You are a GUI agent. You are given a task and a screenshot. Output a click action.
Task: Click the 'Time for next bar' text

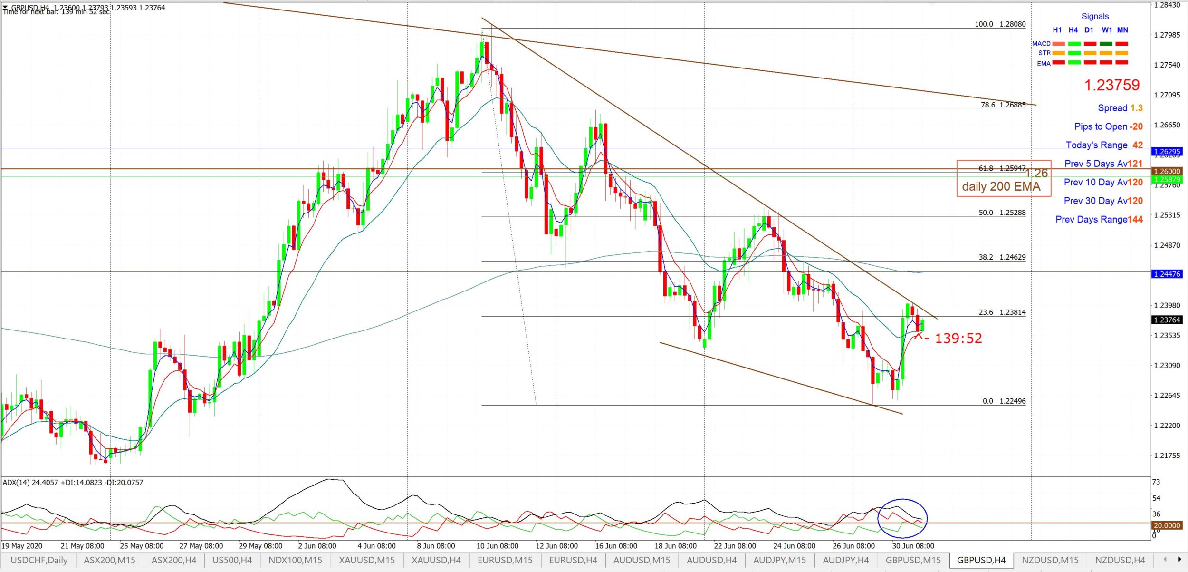pyautogui.click(x=56, y=12)
